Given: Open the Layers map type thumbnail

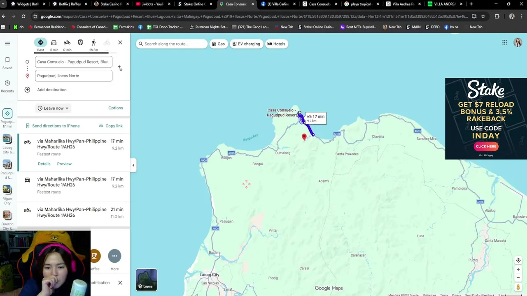Looking at the screenshot, I should tap(147, 280).
